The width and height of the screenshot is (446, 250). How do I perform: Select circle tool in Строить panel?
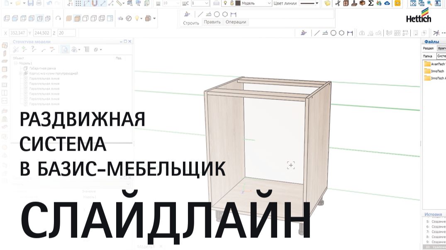(217, 14)
